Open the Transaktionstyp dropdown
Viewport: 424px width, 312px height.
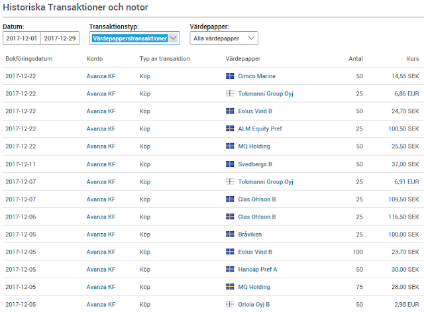pos(134,38)
